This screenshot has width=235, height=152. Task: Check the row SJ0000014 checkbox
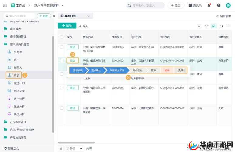point(62,108)
